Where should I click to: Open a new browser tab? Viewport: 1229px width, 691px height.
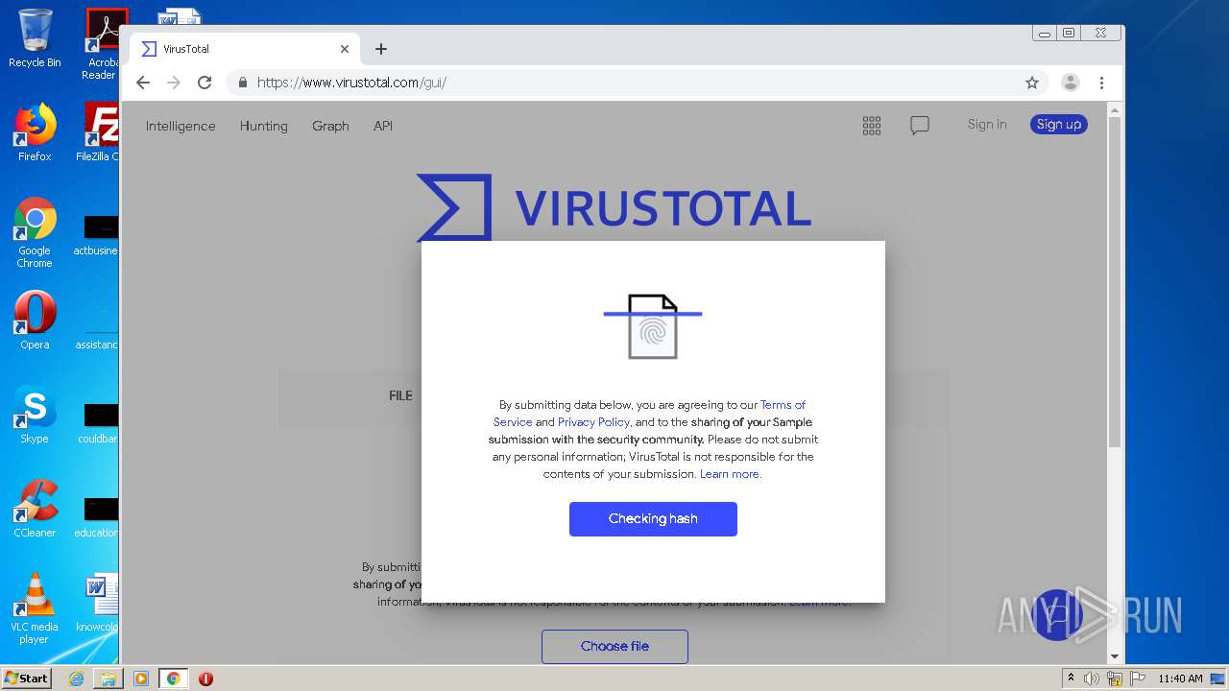381,49
